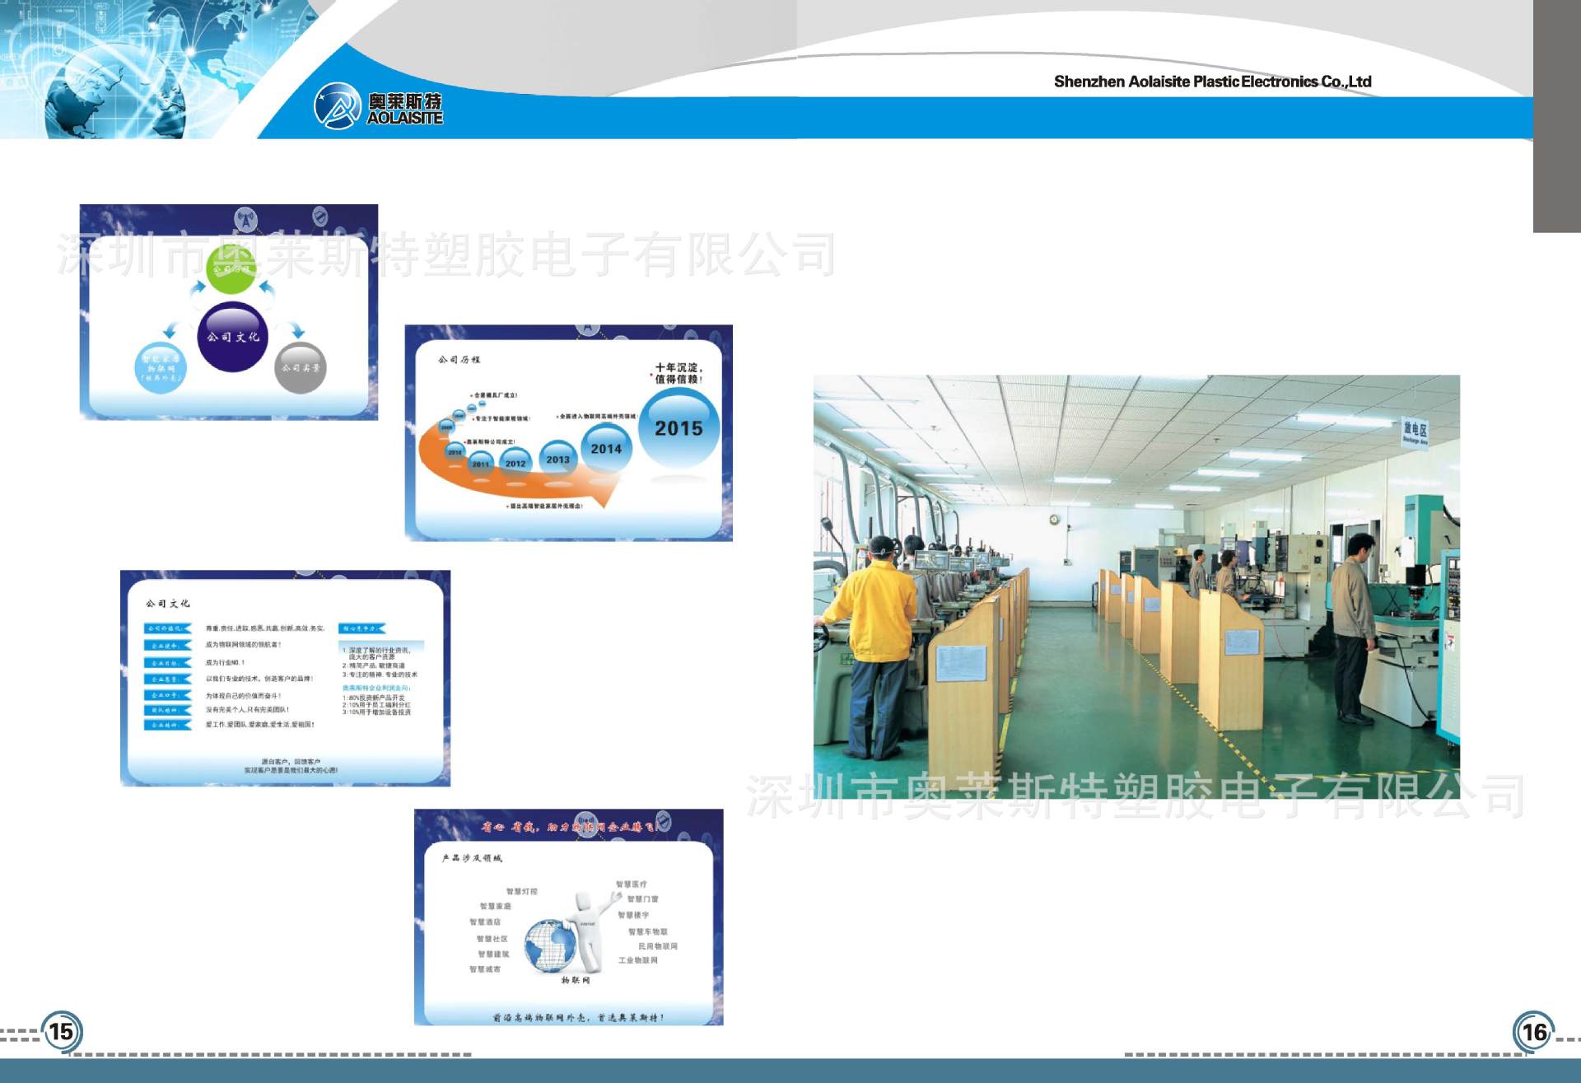The image size is (1581, 1083).
Task: Click the 智慧门窗 label
Action: tap(642, 899)
